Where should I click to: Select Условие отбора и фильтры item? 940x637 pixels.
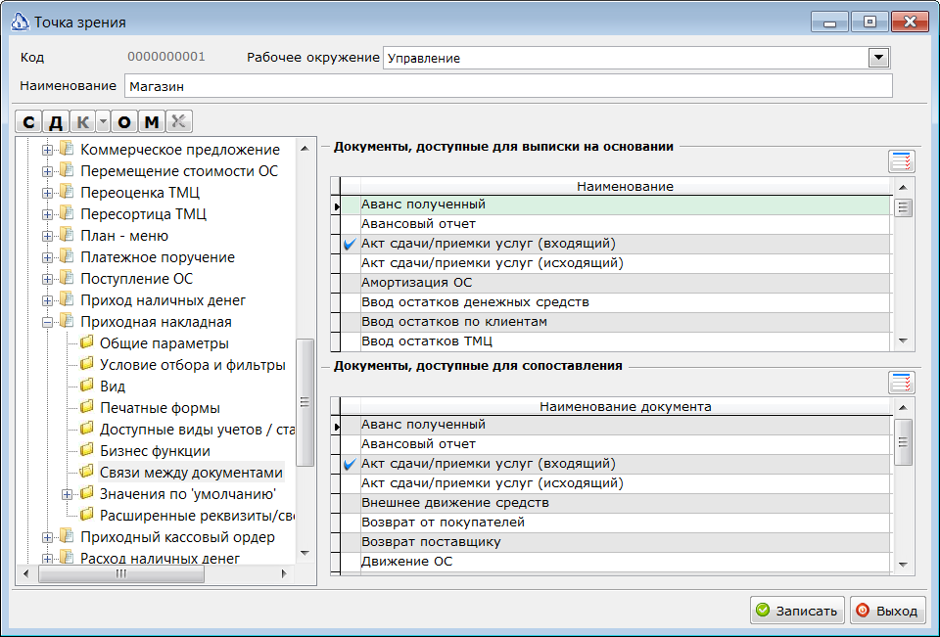click(x=193, y=365)
